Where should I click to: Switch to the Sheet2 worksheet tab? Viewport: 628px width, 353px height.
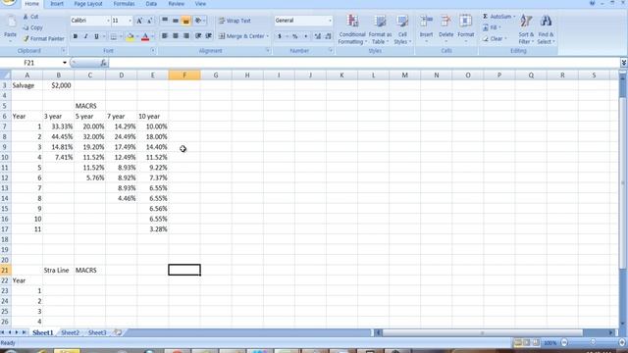point(70,332)
